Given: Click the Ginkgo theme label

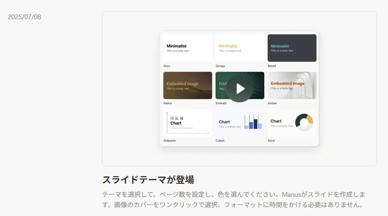Looking at the screenshot, I should pos(220,66).
